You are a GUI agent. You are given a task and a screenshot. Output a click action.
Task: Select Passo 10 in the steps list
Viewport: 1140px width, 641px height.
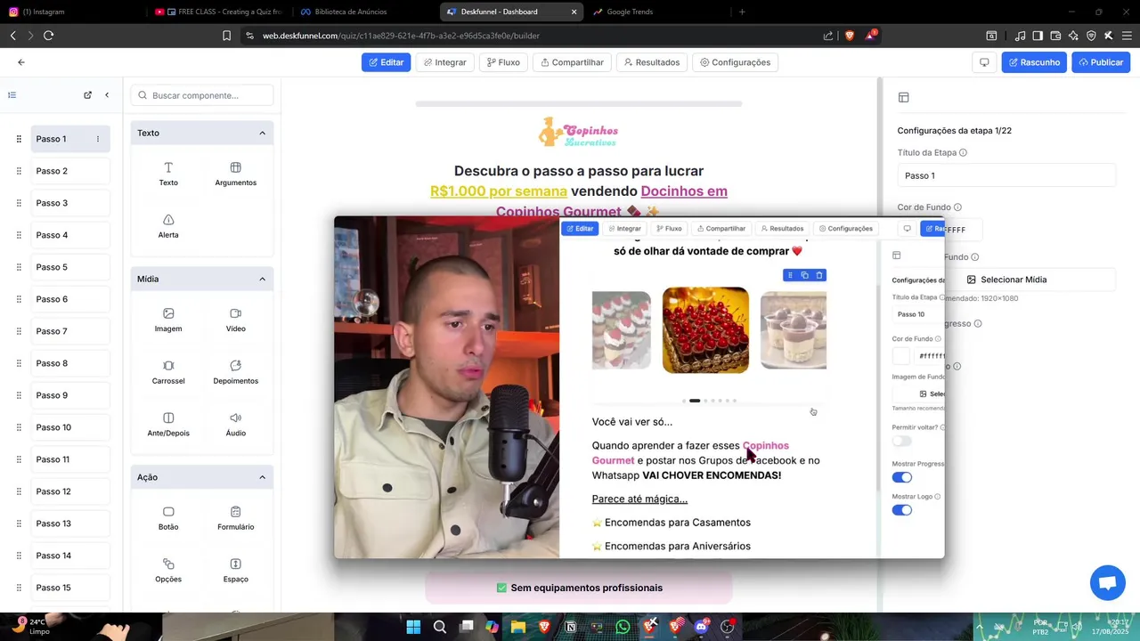pyautogui.click(x=70, y=427)
